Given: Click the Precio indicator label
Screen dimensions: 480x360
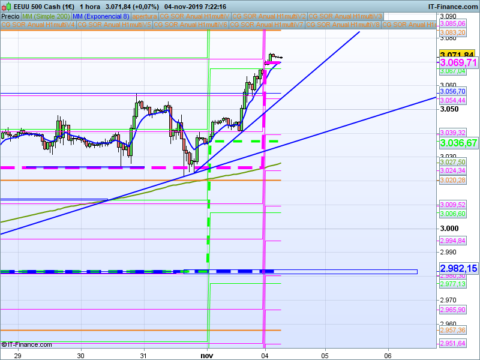Looking at the screenshot, I should (10, 16).
